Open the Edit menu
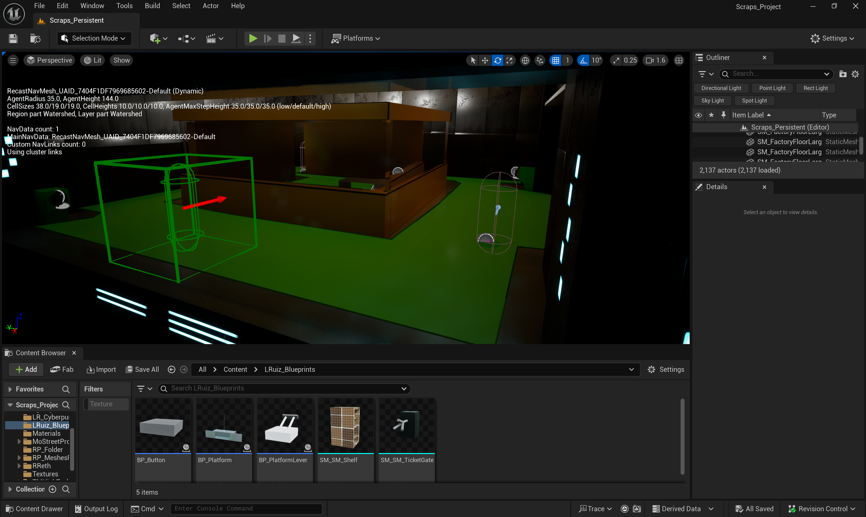This screenshot has width=866, height=517. click(x=62, y=6)
